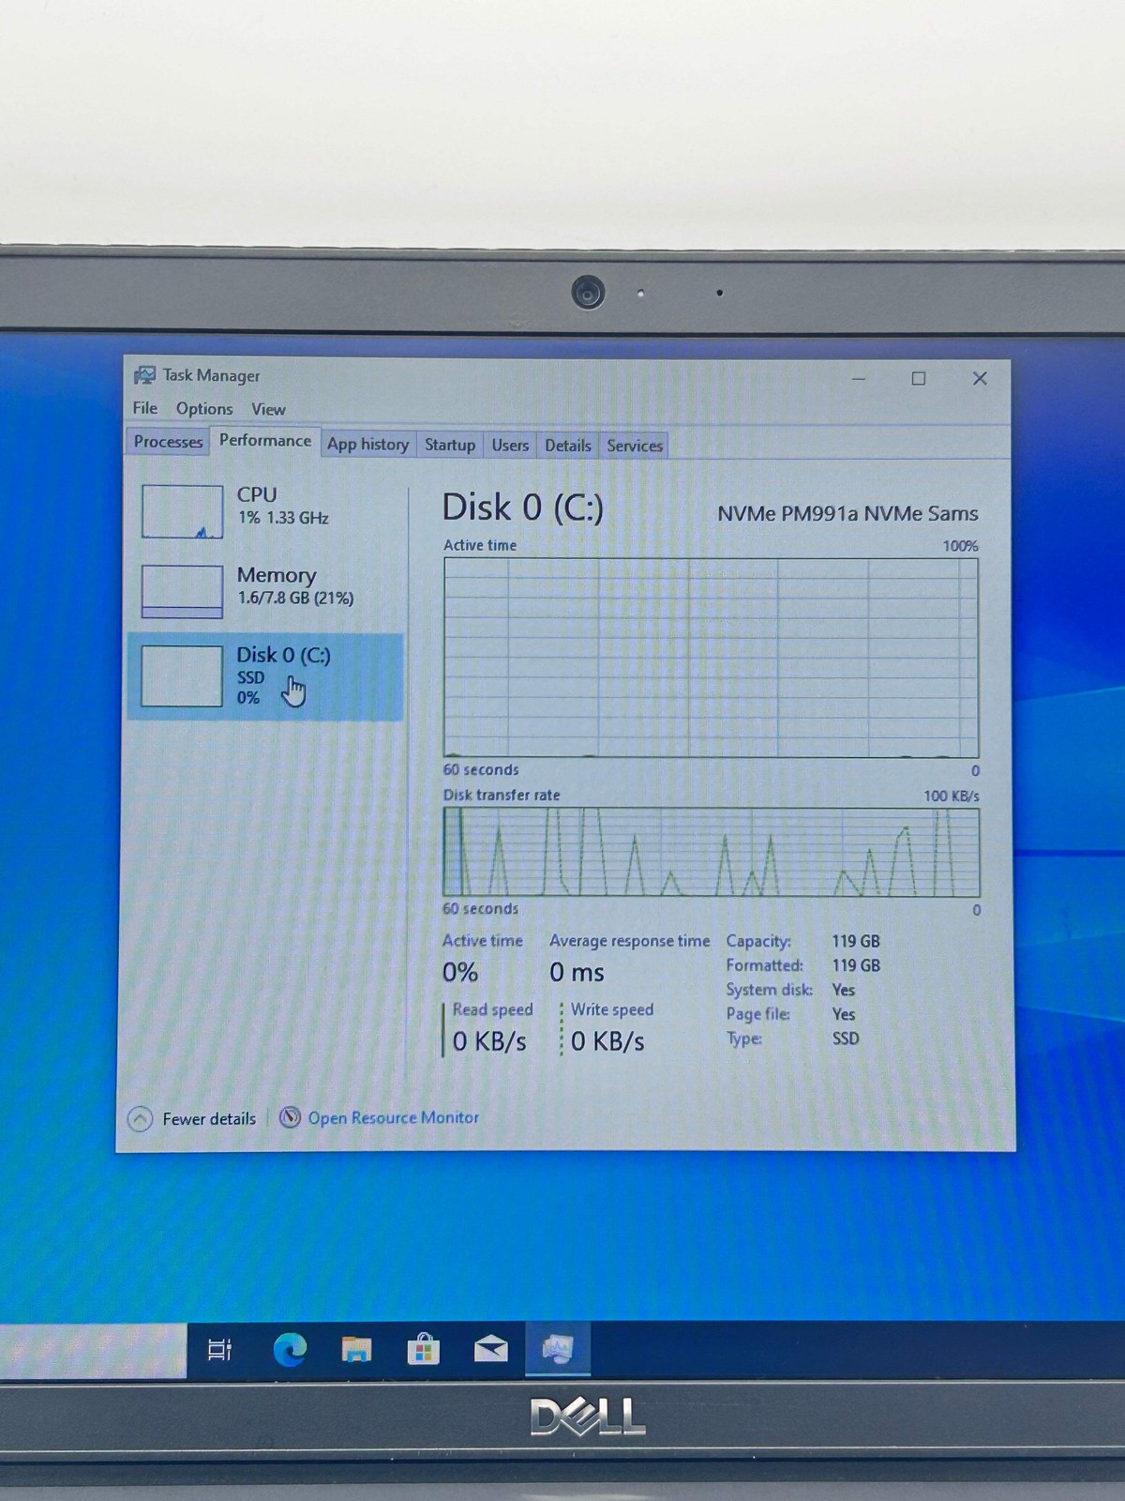1125x1501 pixels.
Task: Open Resource Monitor link
Action: (394, 1117)
